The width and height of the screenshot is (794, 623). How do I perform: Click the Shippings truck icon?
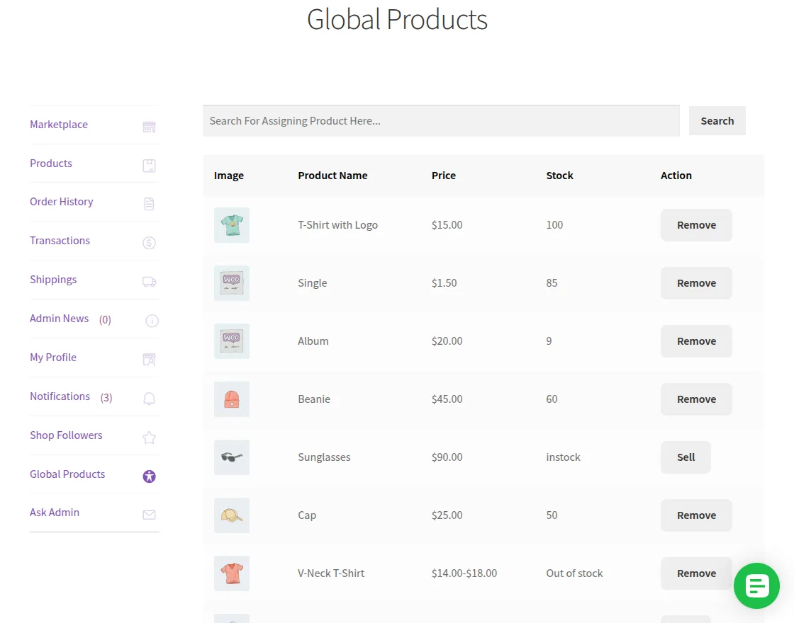(149, 282)
